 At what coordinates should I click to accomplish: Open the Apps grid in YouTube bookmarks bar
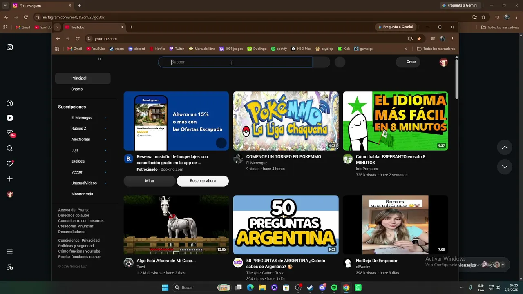point(57,49)
